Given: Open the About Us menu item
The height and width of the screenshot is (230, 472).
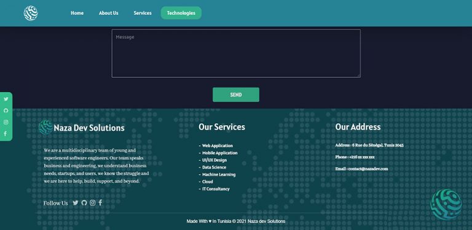Looking at the screenshot, I should [109, 13].
